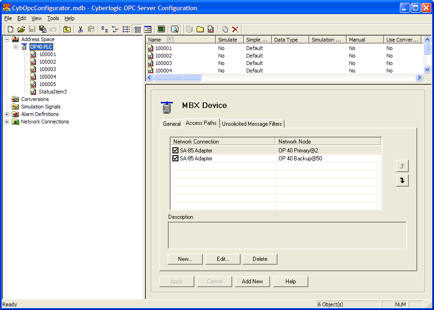Uncheck the OP 40 Primary@2 access path

(176, 151)
